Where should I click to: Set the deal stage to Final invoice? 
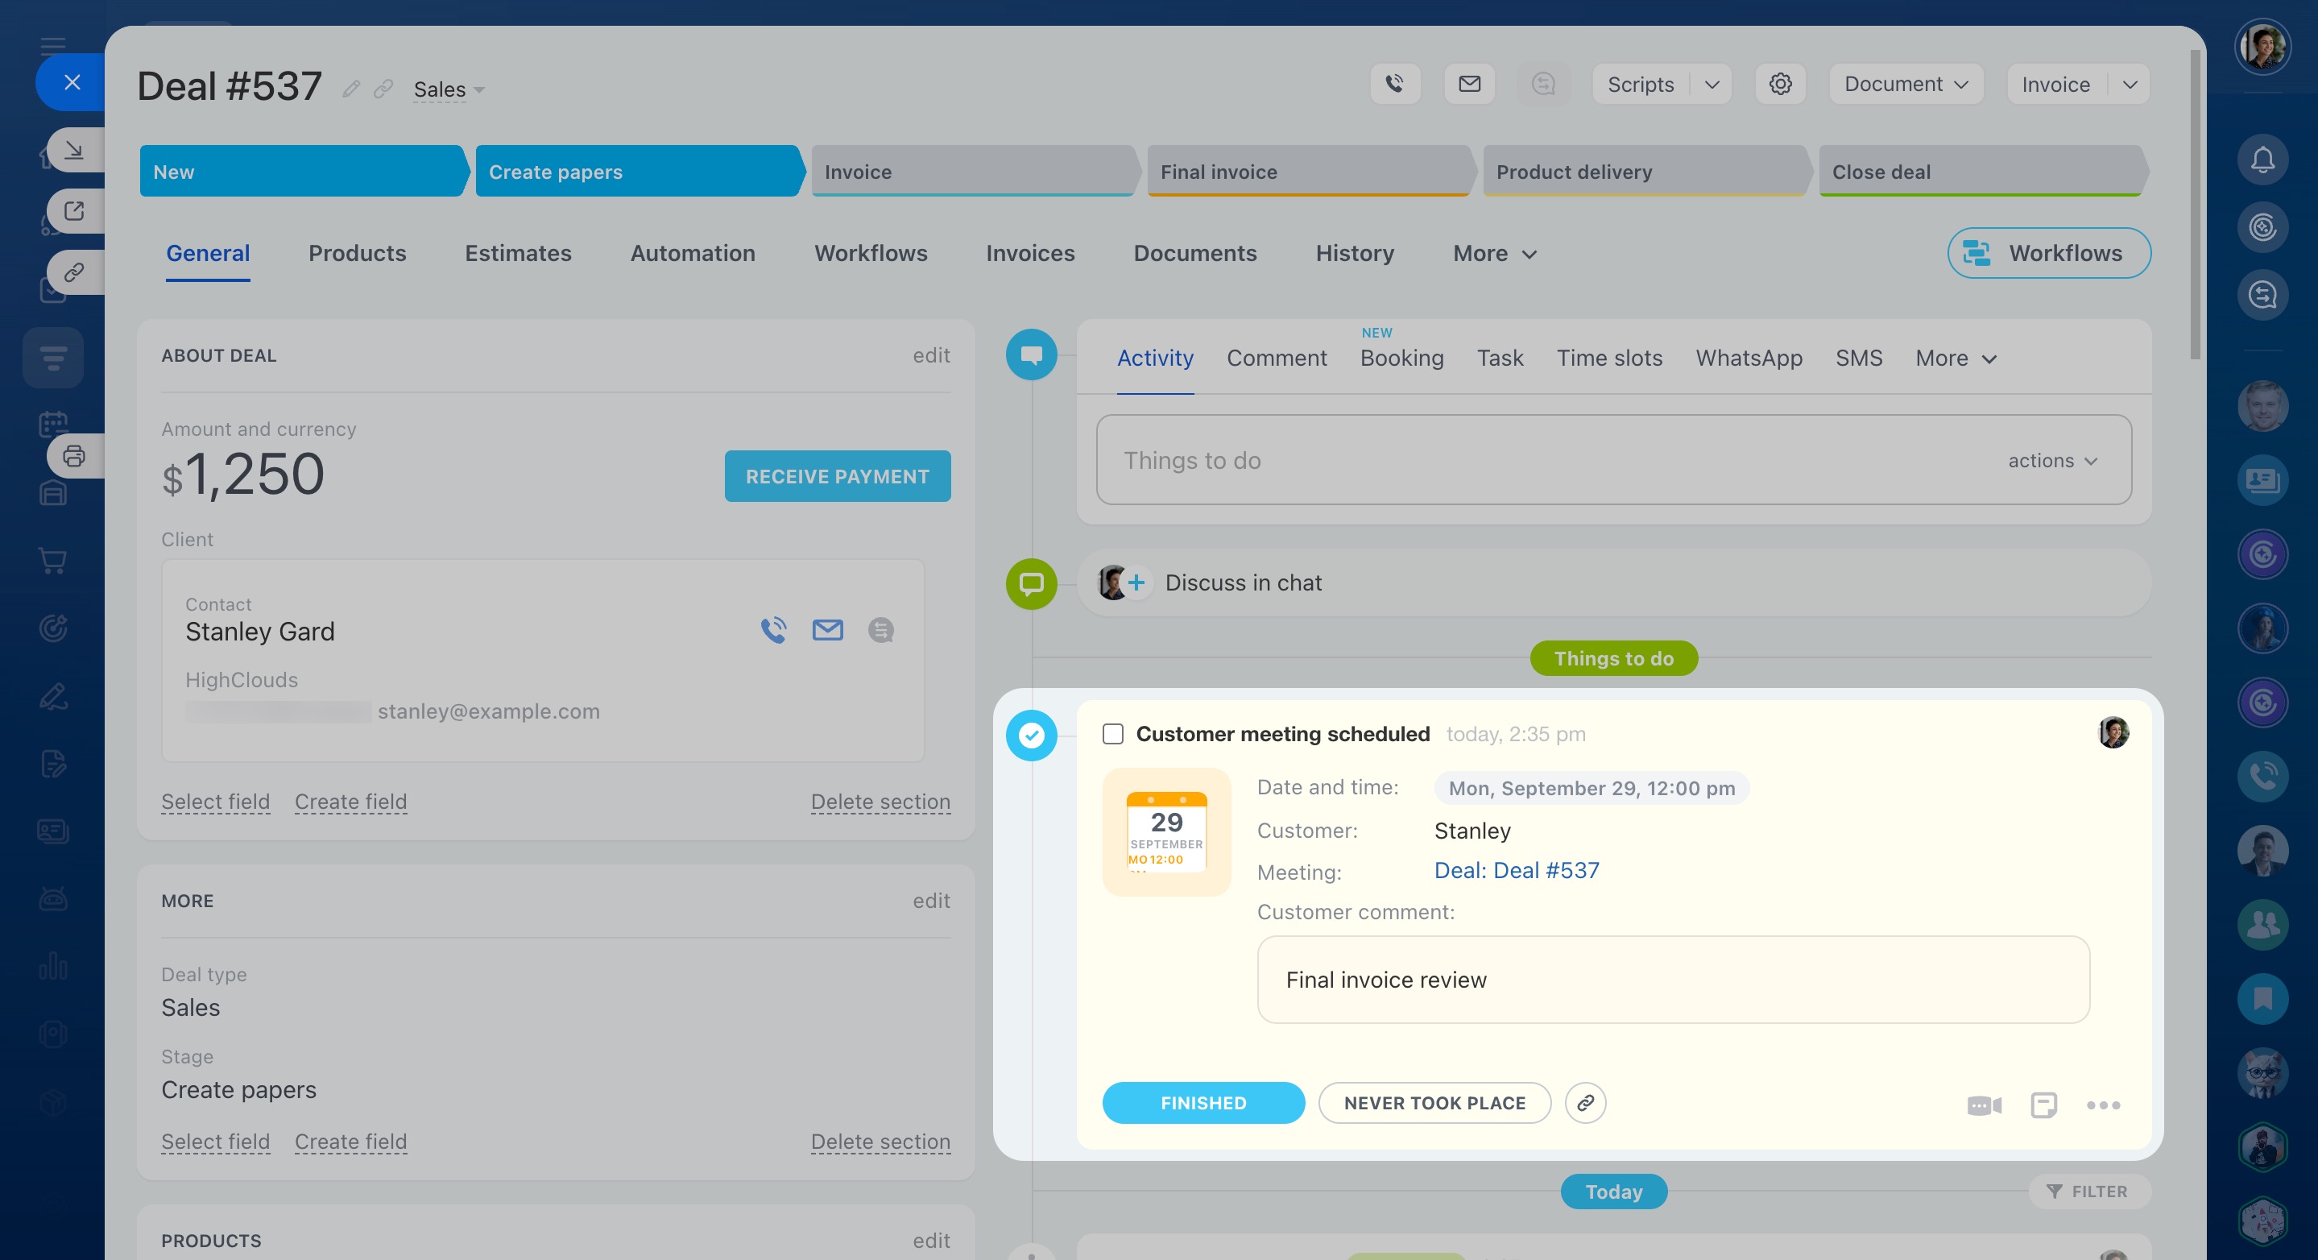pyautogui.click(x=1306, y=171)
